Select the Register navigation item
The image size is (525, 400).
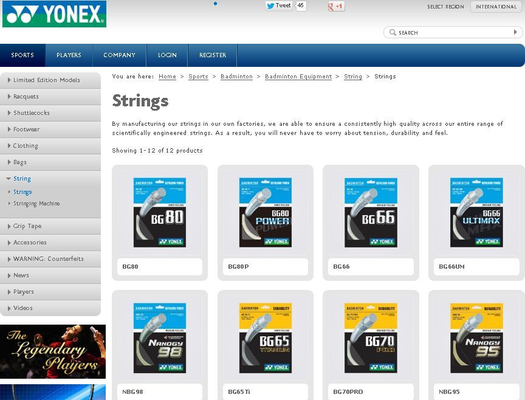212,55
